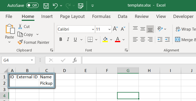Switch to the Home tab
Image resolution: width=196 pixels, height=101 pixels.
pos(28,16)
